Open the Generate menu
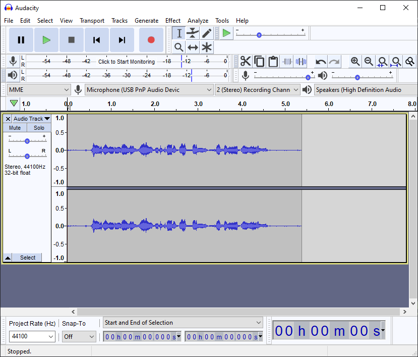Screen dimensions: 418x357 click(146, 21)
